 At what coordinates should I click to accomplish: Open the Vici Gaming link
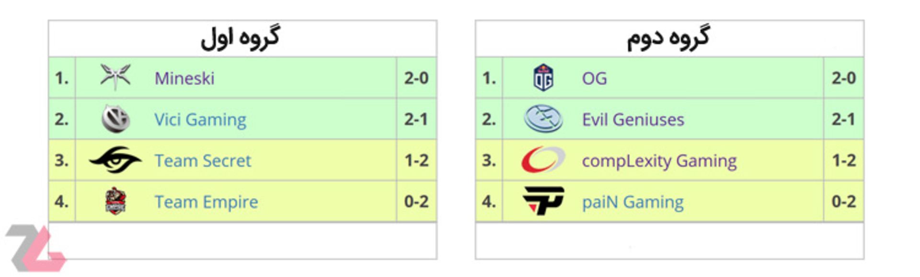pyautogui.click(x=200, y=120)
